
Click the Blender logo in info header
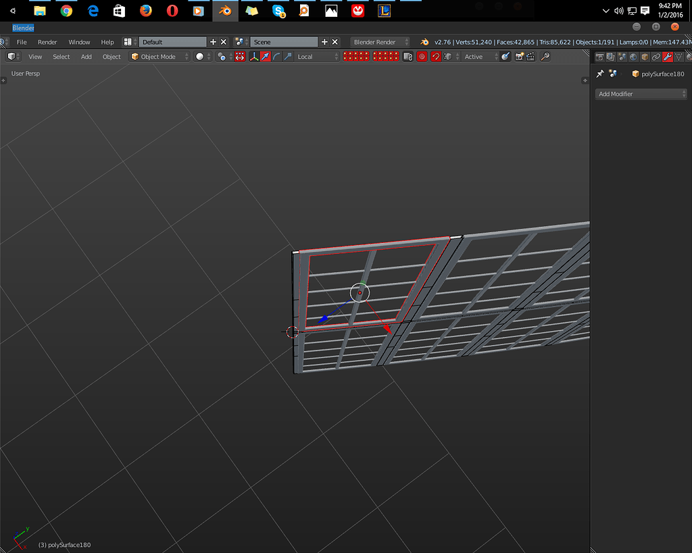(x=424, y=42)
